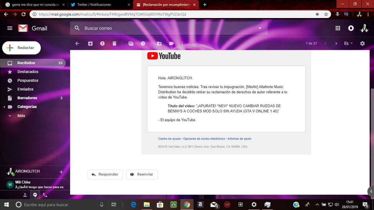Delete this email with the trash icon
Image resolution: width=374 pixels, height=210 pixels.
coord(114,44)
